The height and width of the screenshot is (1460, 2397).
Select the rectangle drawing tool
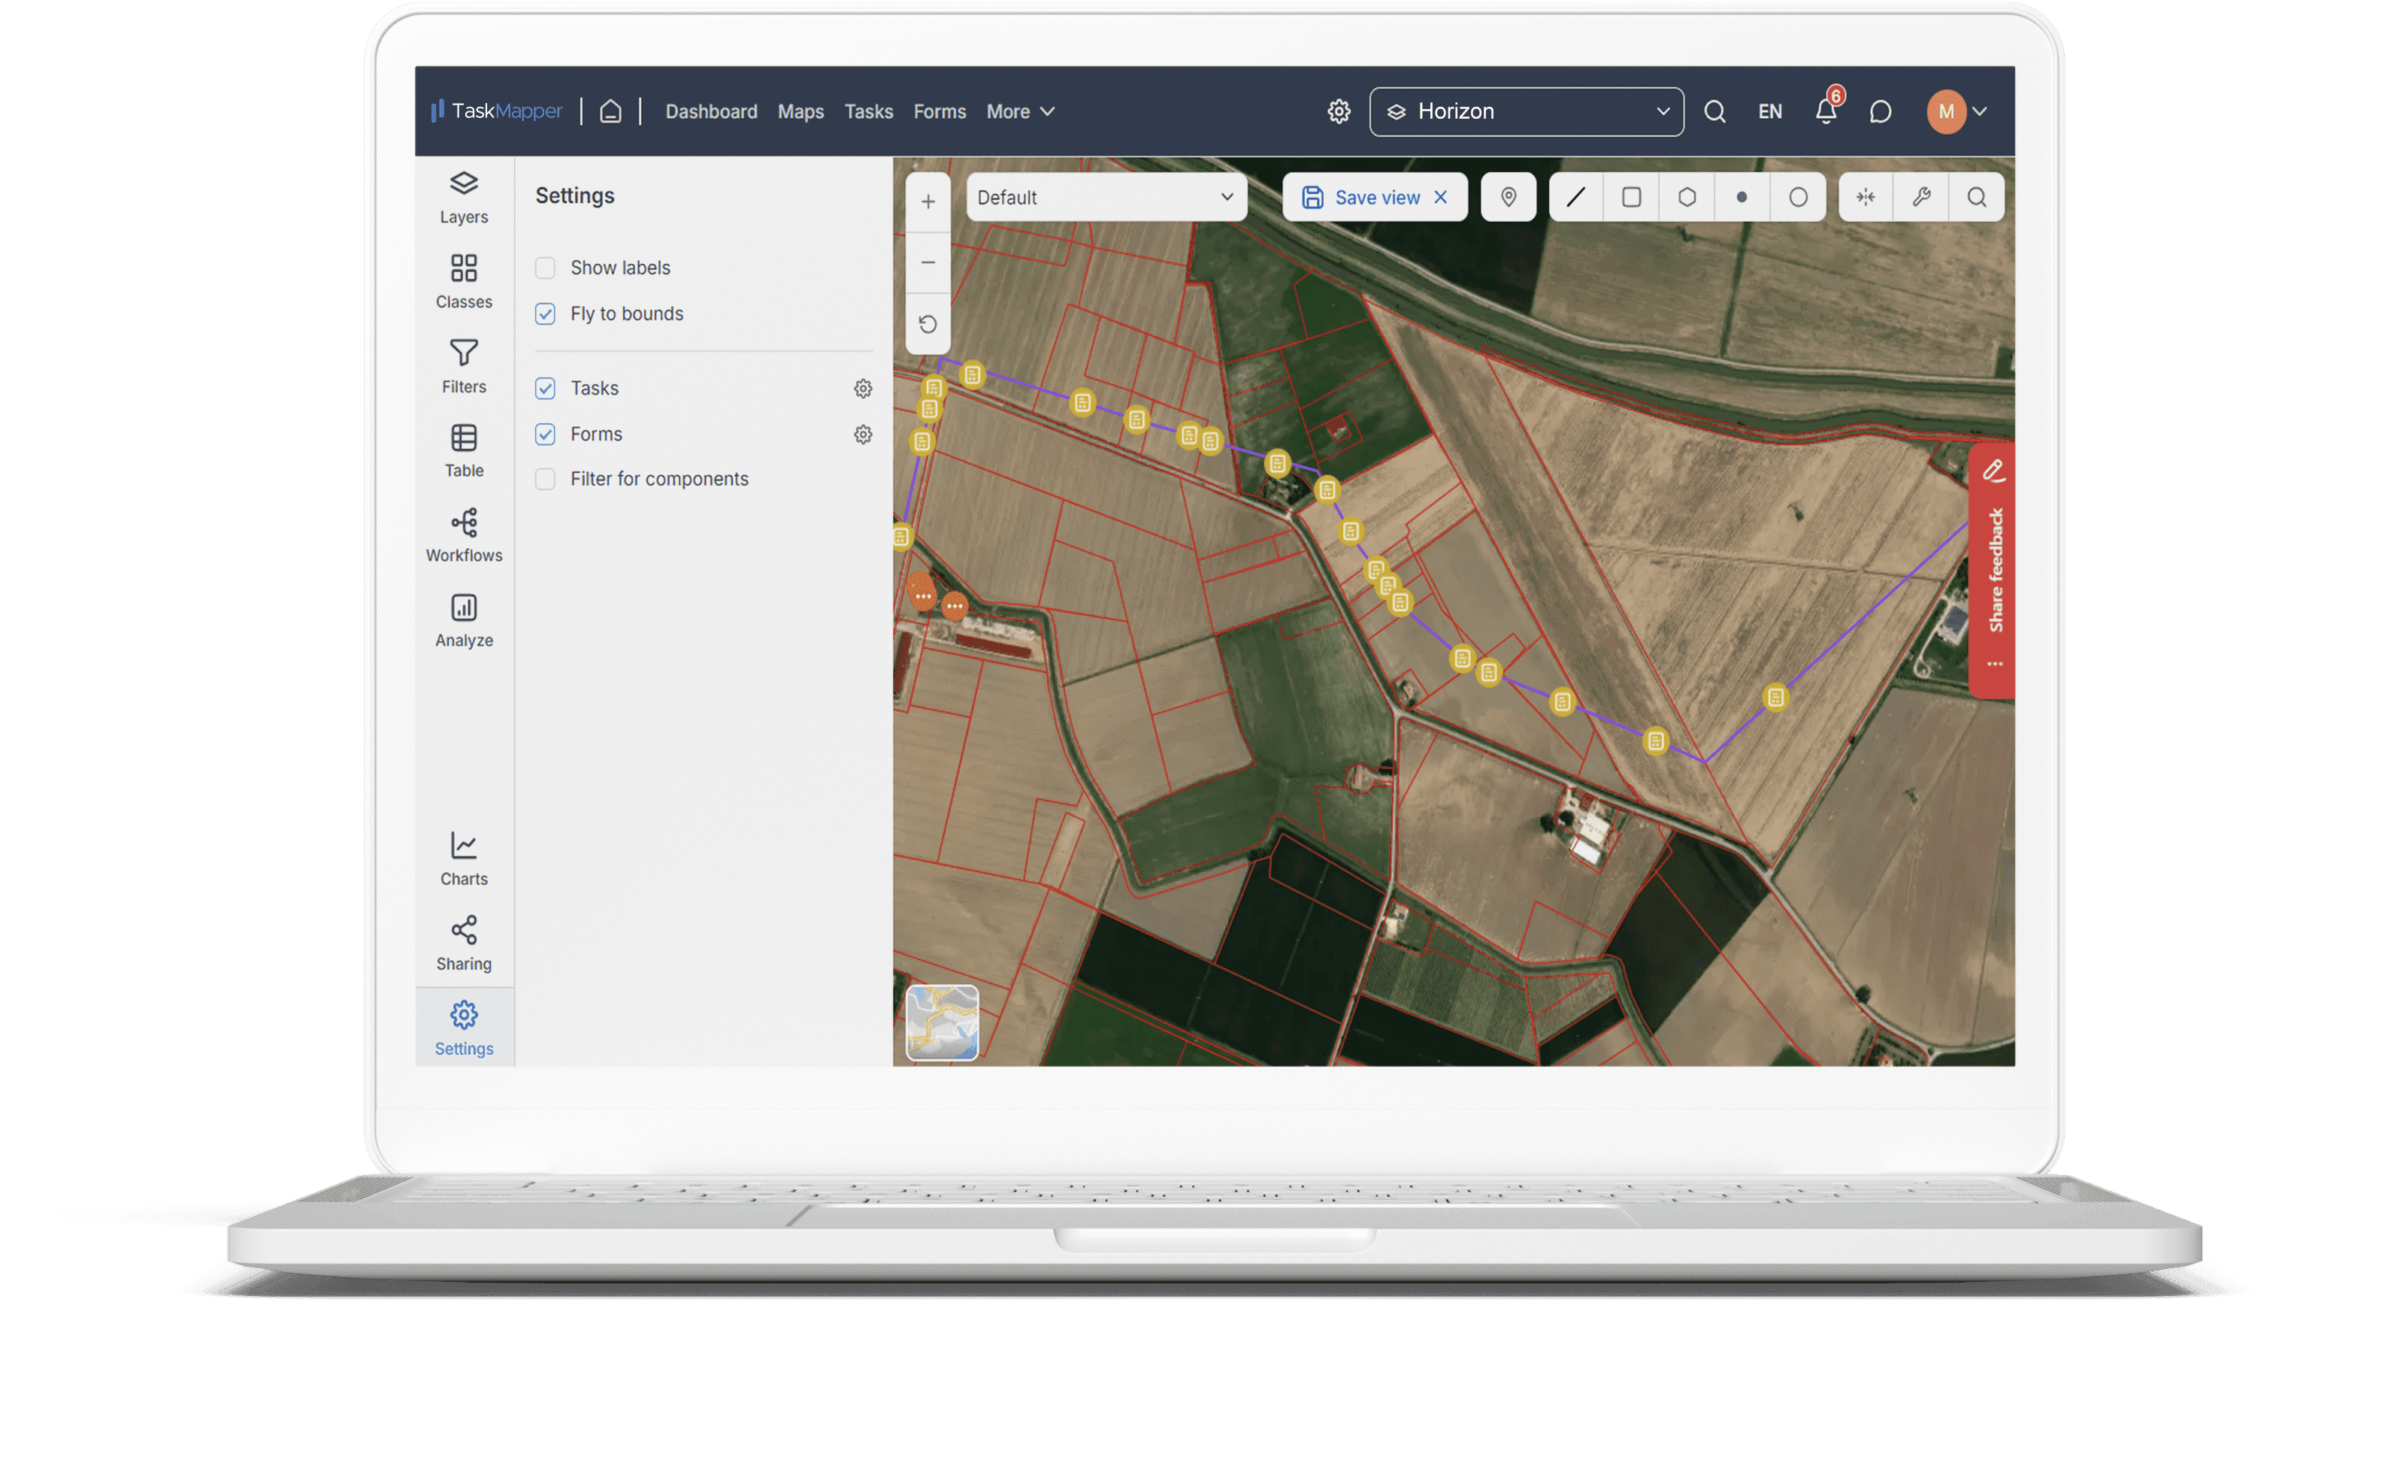point(1631,197)
